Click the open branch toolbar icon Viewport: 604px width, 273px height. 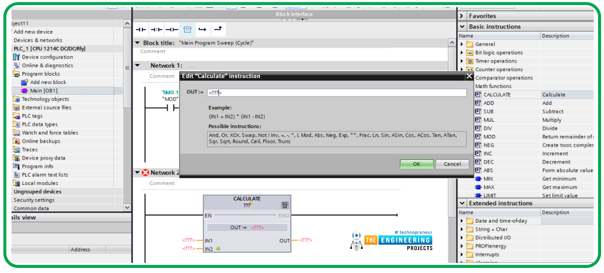[x=203, y=30]
